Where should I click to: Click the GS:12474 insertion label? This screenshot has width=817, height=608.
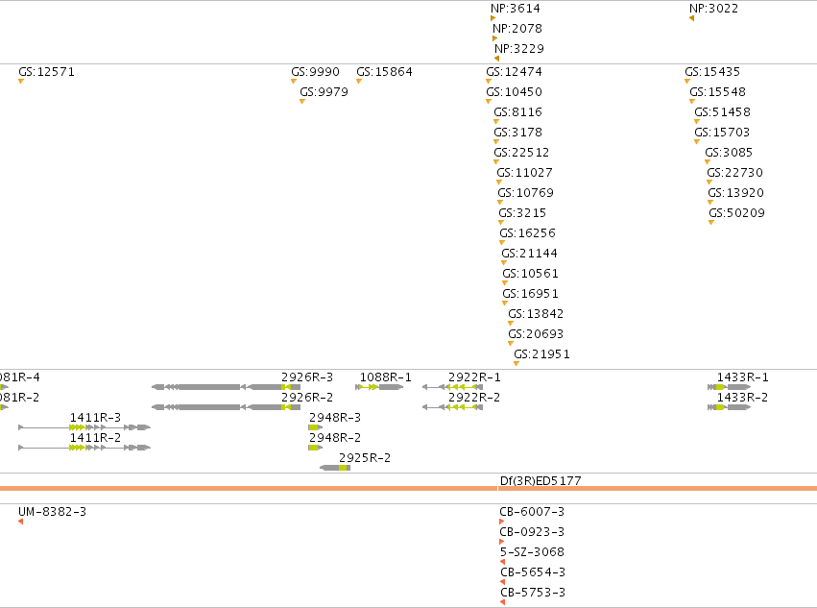coord(514,72)
